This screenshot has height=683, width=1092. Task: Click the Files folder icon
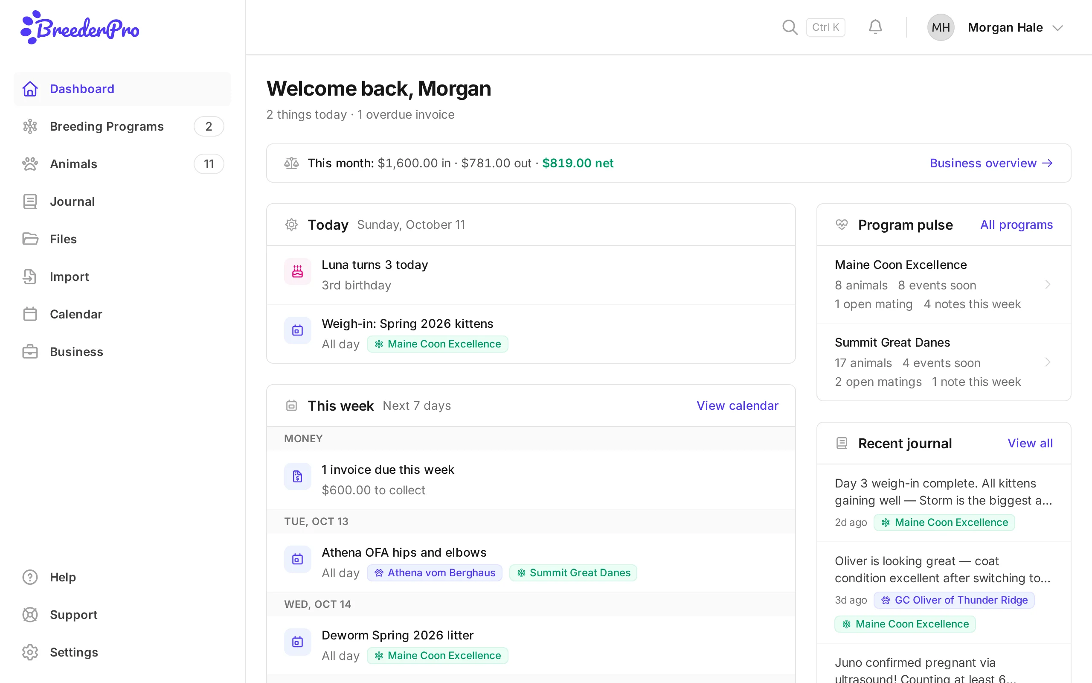(30, 239)
